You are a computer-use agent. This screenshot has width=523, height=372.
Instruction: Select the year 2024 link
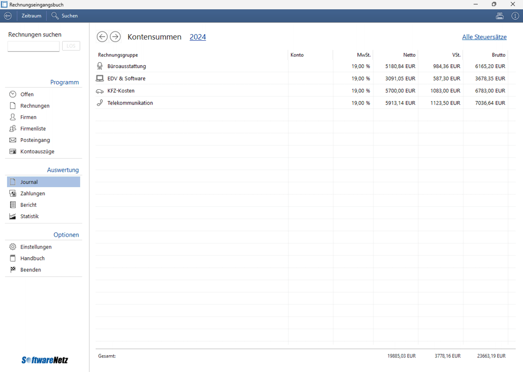point(197,37)
